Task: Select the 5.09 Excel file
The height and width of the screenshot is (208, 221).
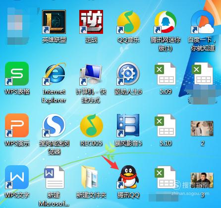Action: point(165,74)
